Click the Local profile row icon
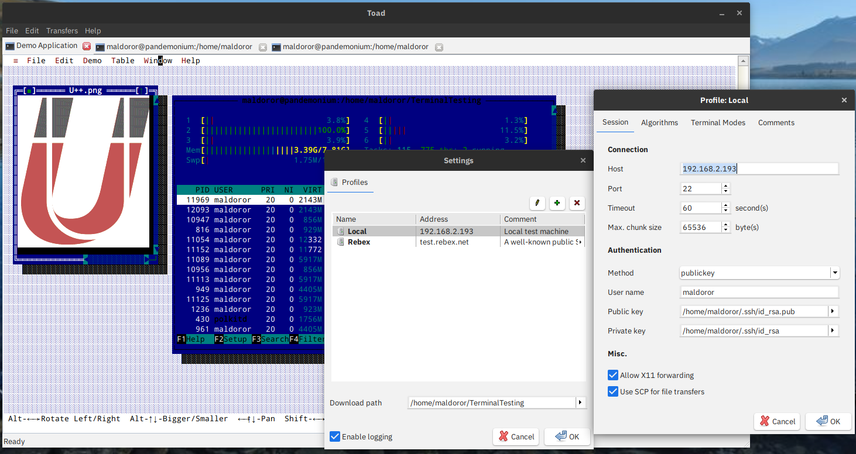Screen dimensions: 856x454 [340, 232]
